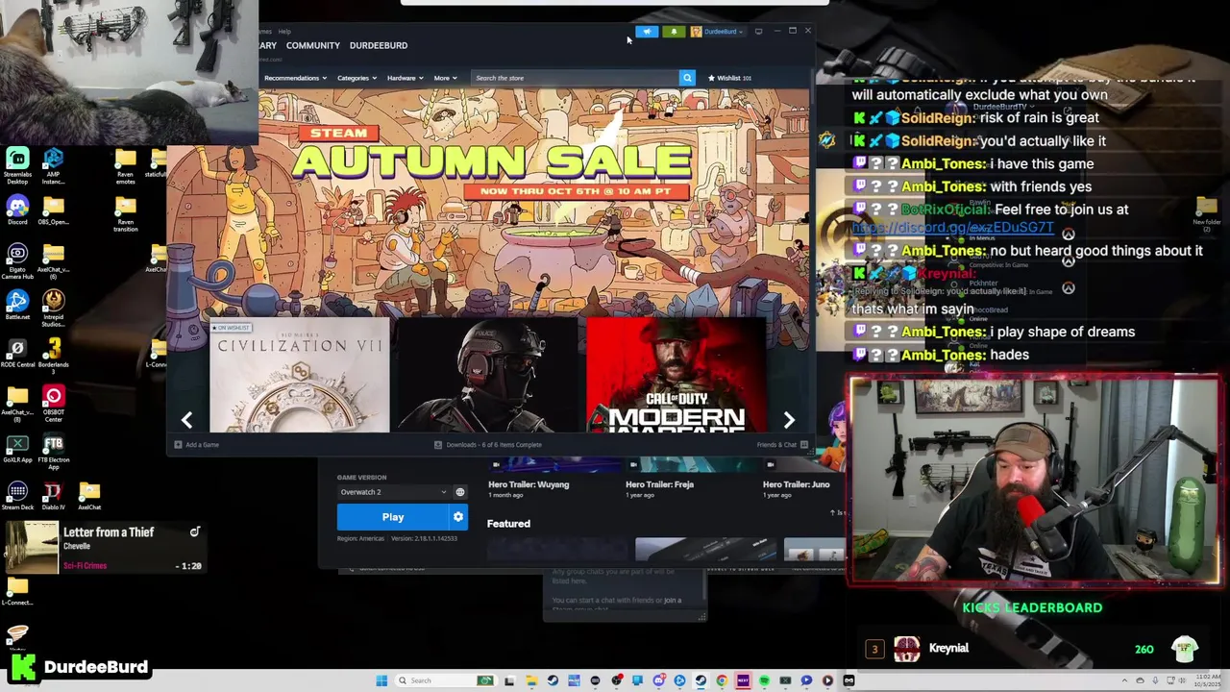
Task: Click the globe region icon in Battle.net
Action: point(460,492)
